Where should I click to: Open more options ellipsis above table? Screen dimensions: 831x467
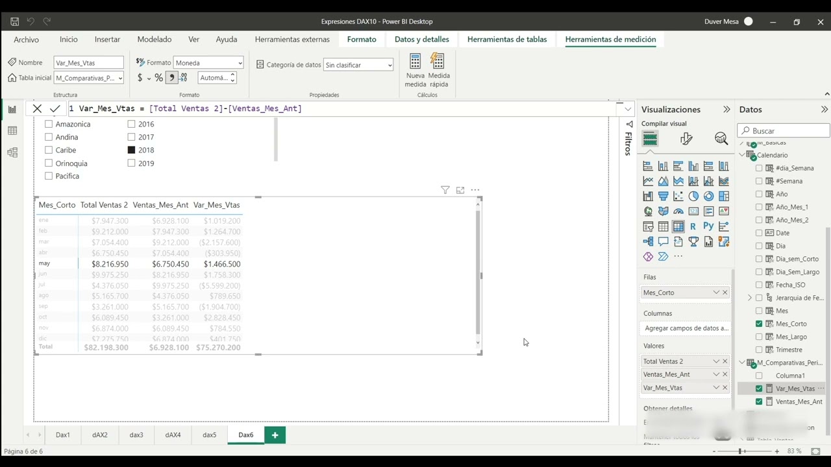pos(475,190)
